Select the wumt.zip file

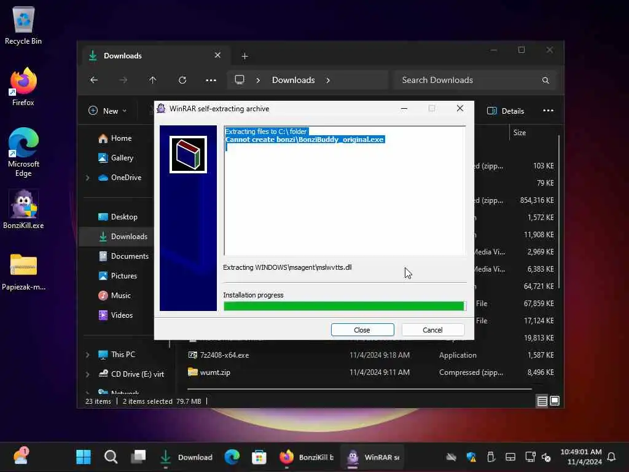click(x=215, y=372)
